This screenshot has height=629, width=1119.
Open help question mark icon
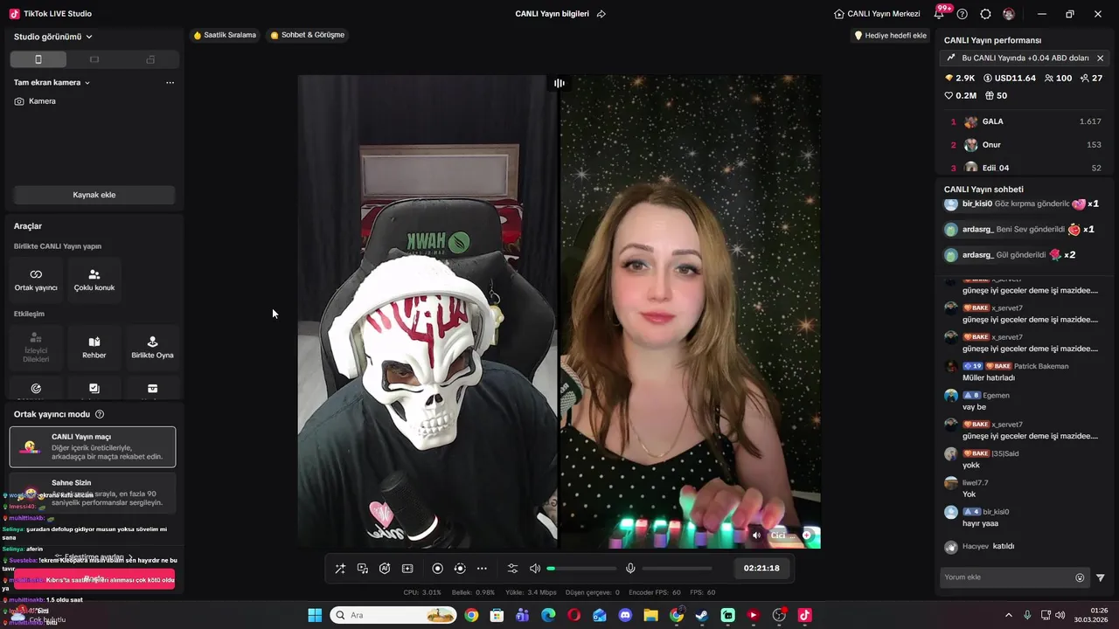coord(963,14)
